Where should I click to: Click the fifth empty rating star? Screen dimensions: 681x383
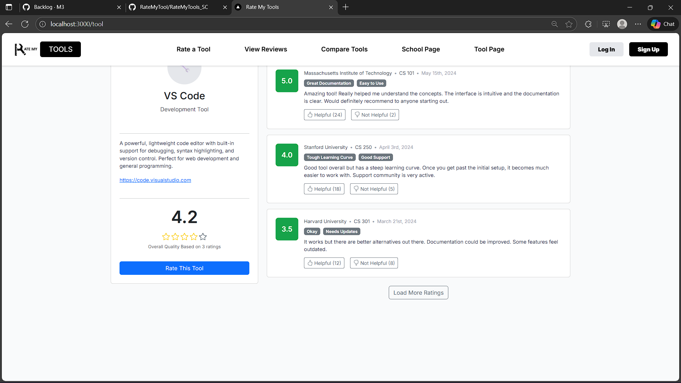tap(203, 237)
